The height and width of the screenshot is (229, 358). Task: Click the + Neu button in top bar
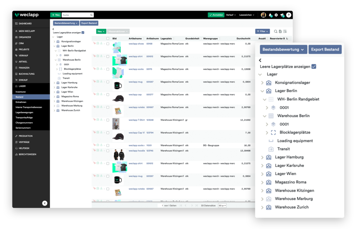(x=56, y=15)
